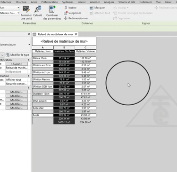Select the 0Finition Piscine cell

coord(42,79)
